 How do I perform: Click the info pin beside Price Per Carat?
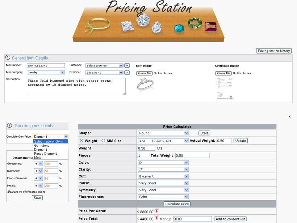pyautogui.click(x=157, y=211)
